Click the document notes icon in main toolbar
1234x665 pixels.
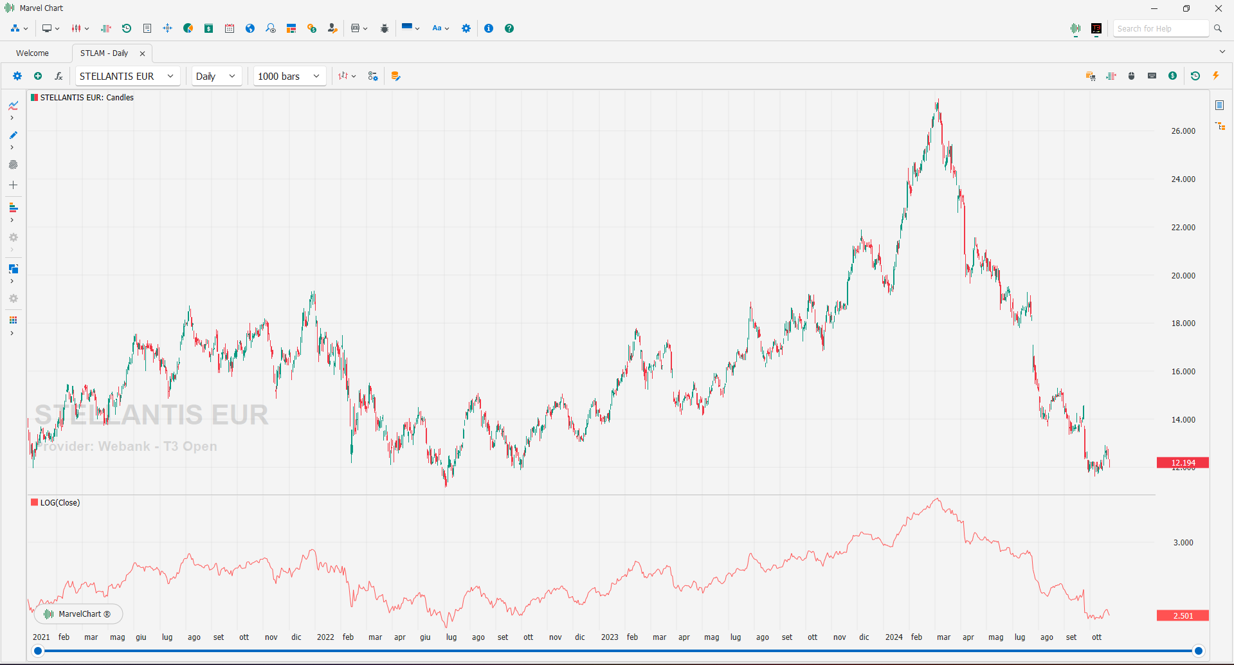147,28
